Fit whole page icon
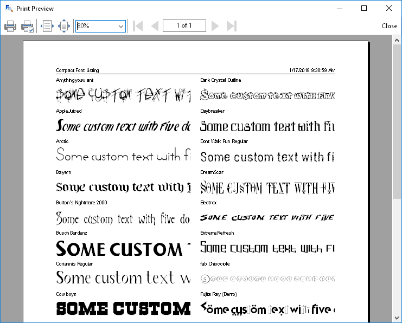The image size is (402, 323). point(64,26)
